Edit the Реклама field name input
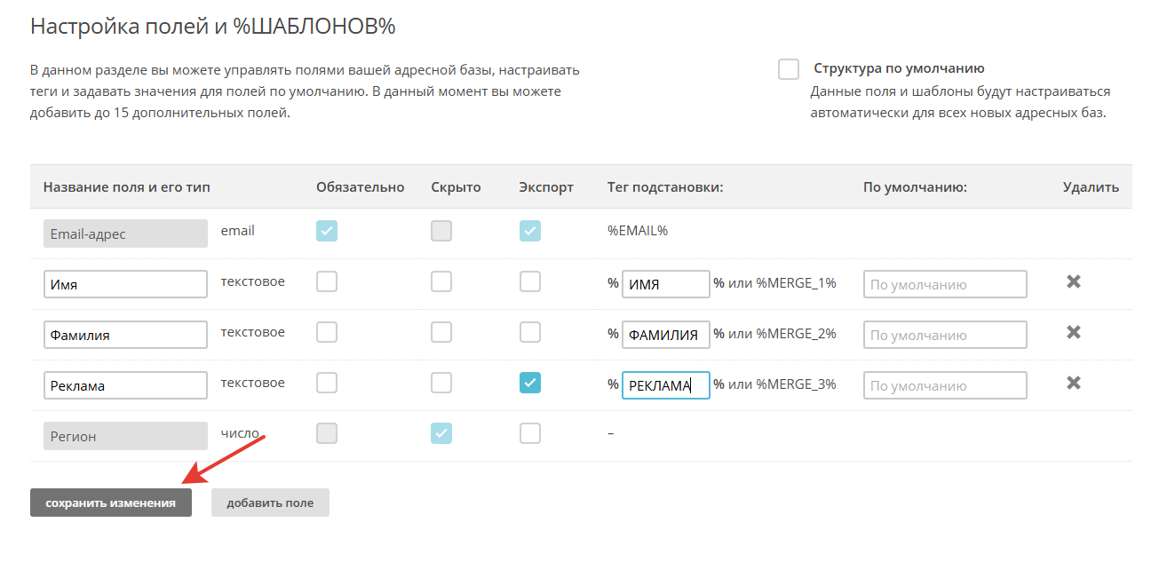This screenshot has height=570, width=1175. coord(125,385)
